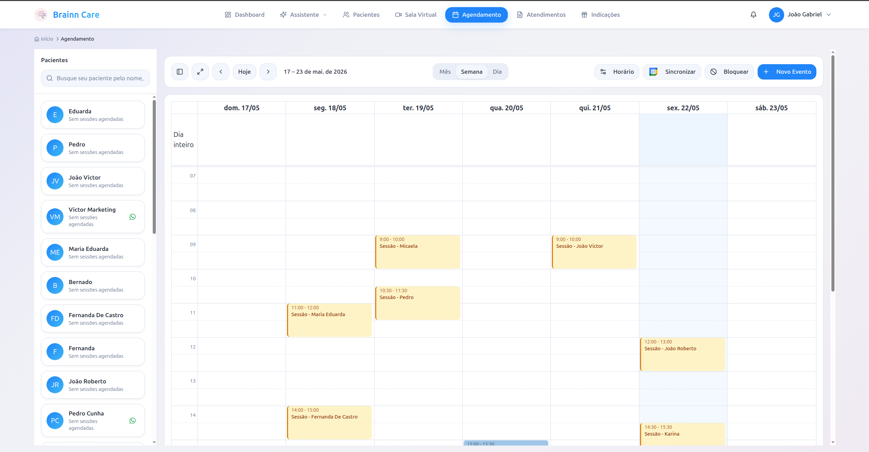This screenshot has width=869, height=452.
Task: Open the Sessão - Karina event
Action: point(682,434)
